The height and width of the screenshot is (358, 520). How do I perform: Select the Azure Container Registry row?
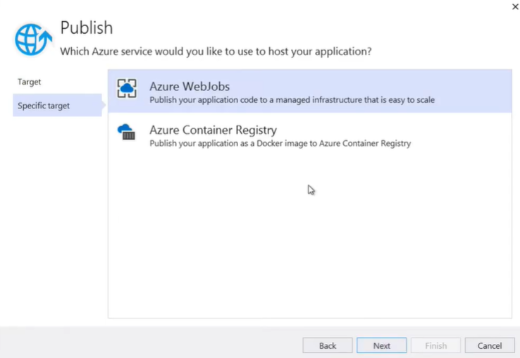pos(310,135)
